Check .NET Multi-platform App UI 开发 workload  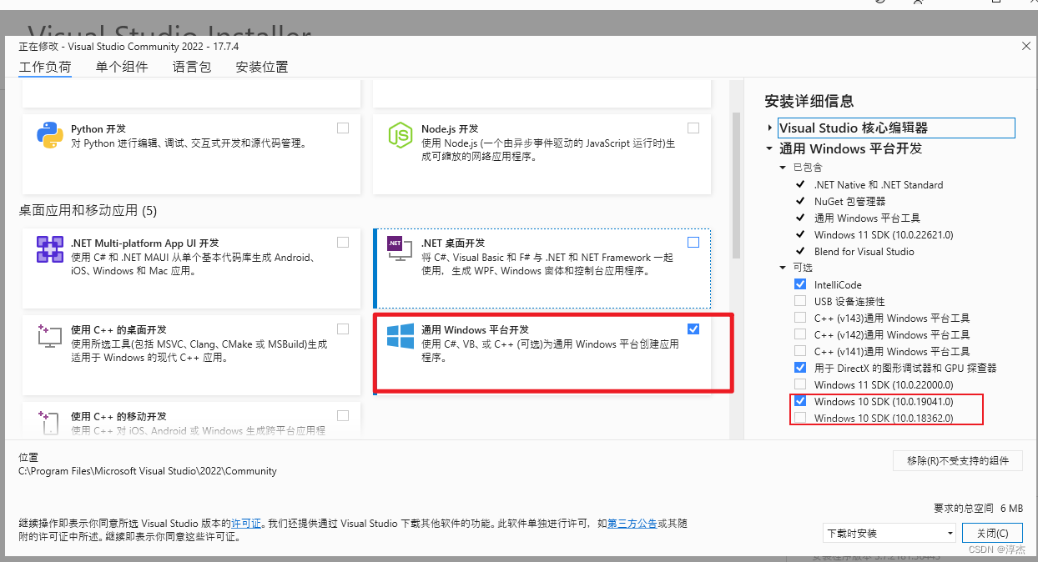coord(343,243)
